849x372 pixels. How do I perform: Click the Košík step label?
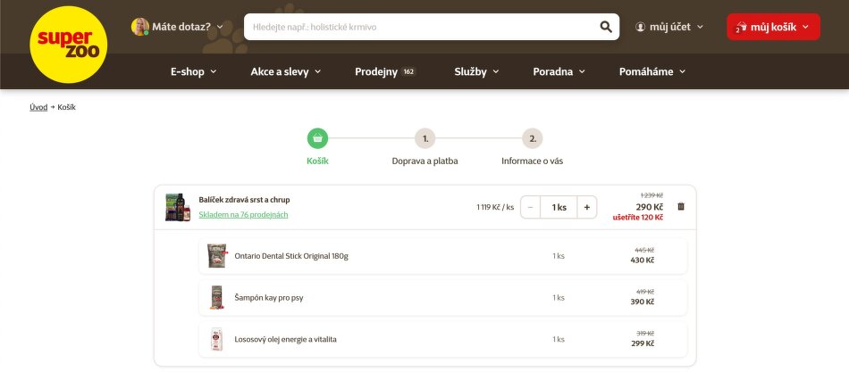(x=317, y=161)
